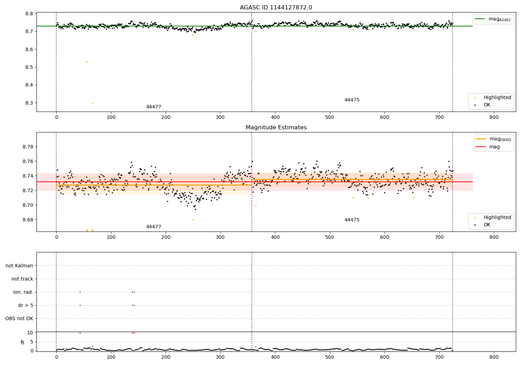521x365 pixels.
Task: Click the outlier highlighted point at magnitude 8.53
Action: (x=87, y=62)
